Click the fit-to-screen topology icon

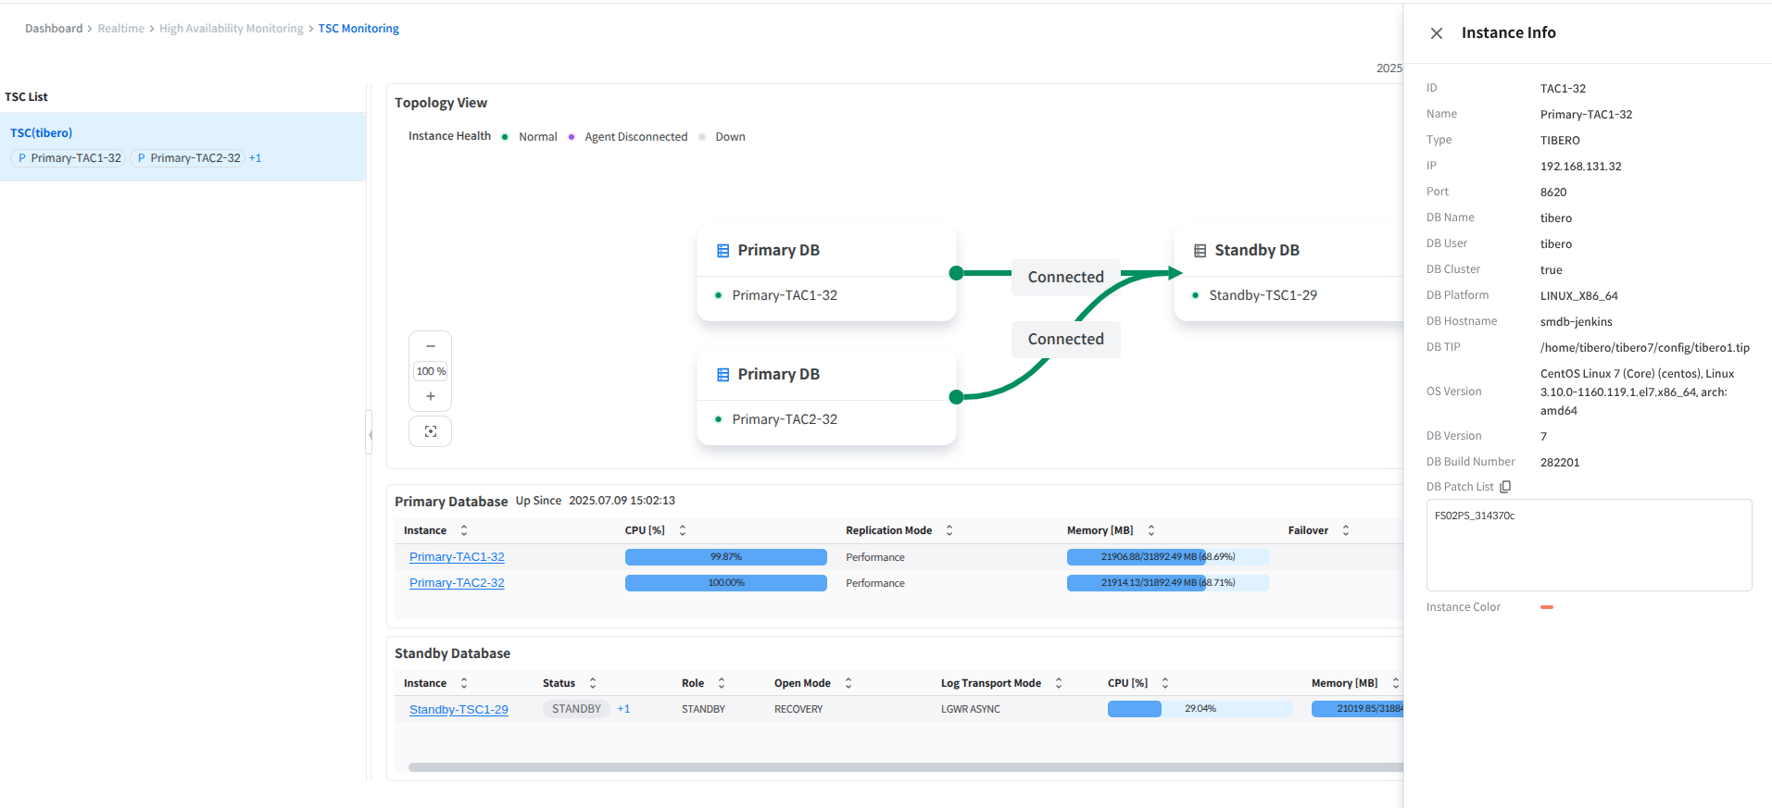click(x=430, y=431)
